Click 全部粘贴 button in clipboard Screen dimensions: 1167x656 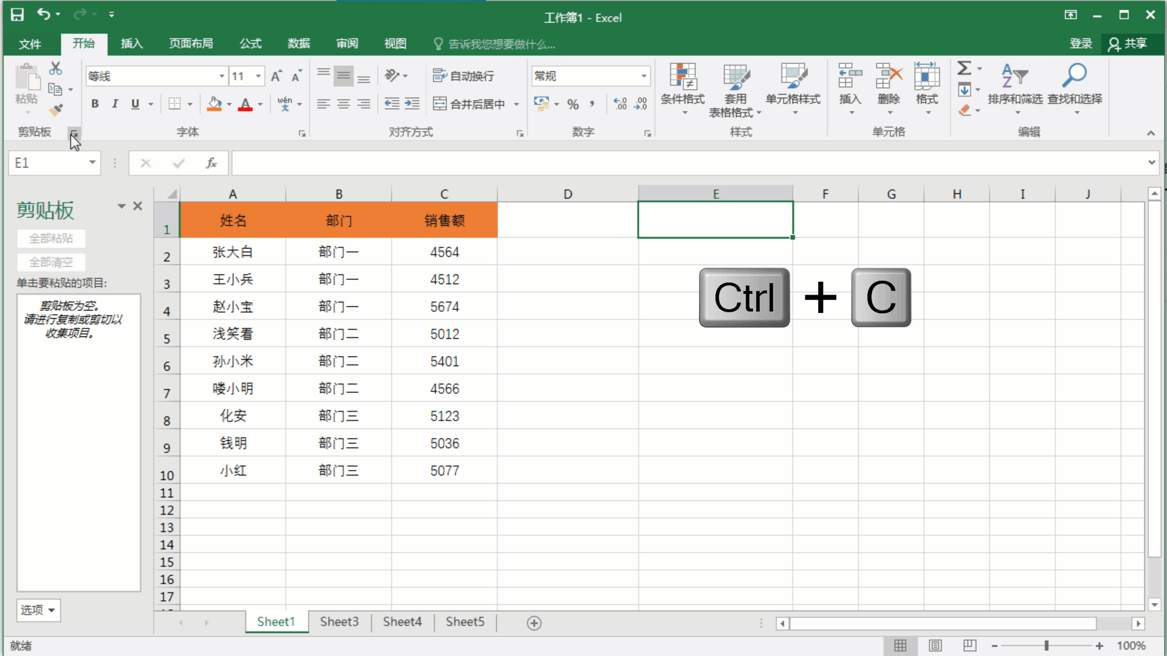(50, 238)
